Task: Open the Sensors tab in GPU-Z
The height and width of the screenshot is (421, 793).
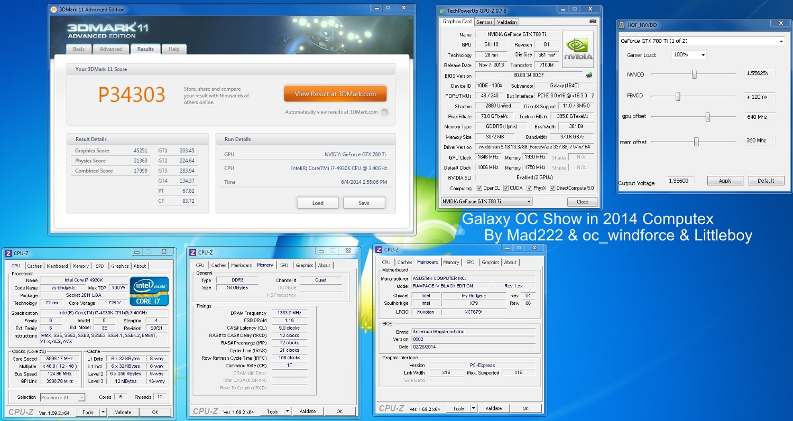Action: [485, 22]
